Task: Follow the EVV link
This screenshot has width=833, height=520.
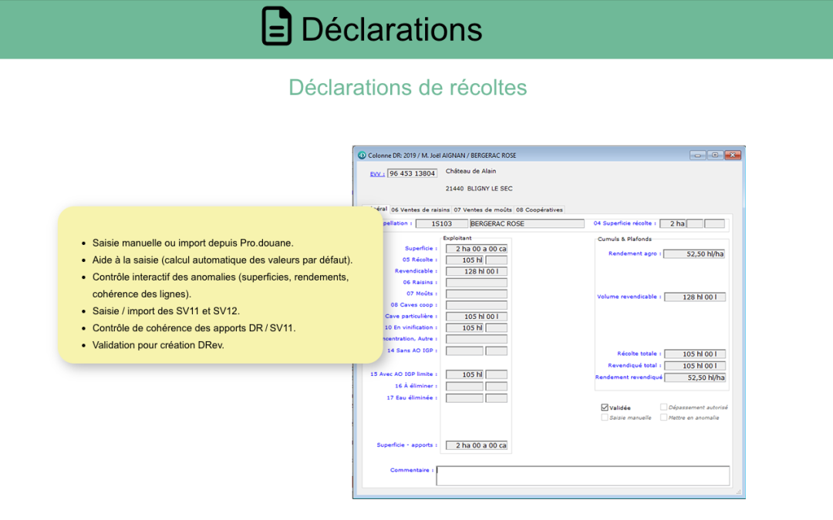Action: click(377, 173)
